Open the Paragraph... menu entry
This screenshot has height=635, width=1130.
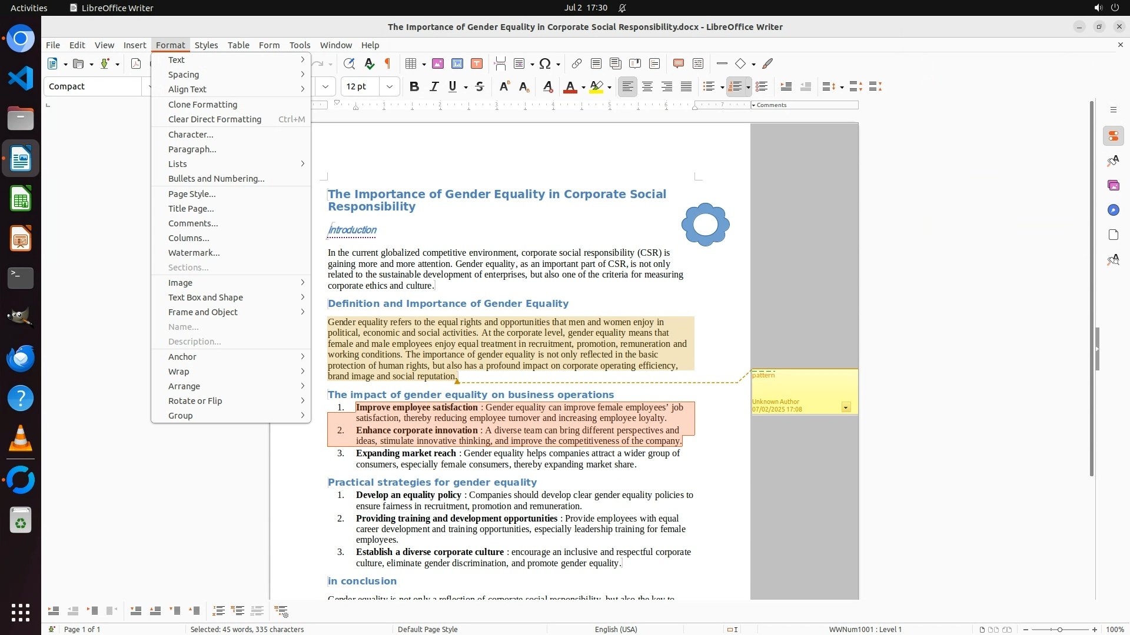tap(192, 149)
